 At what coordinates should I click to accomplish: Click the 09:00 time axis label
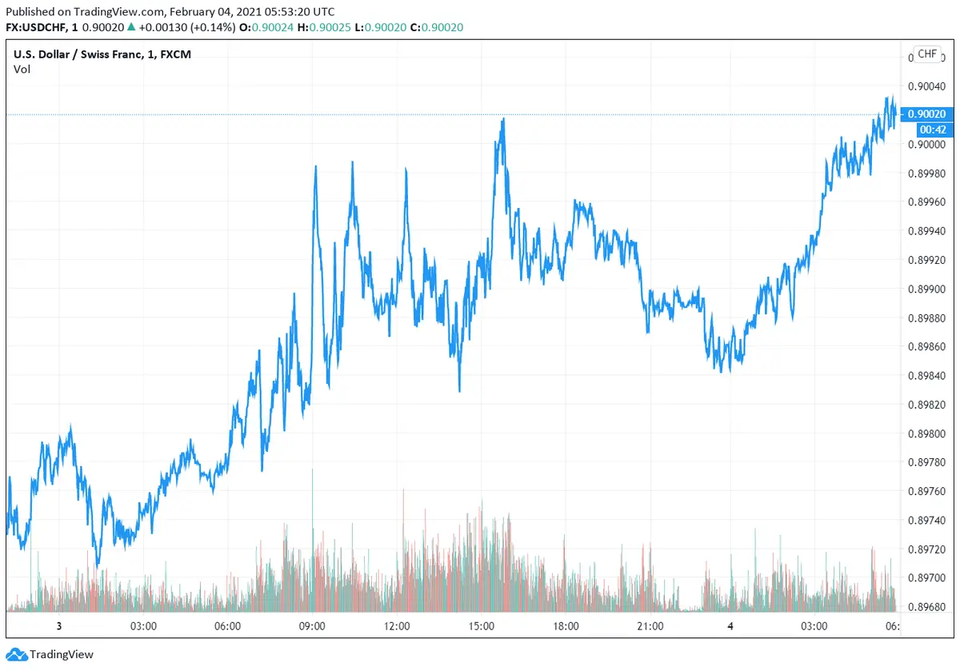point(312,625)
